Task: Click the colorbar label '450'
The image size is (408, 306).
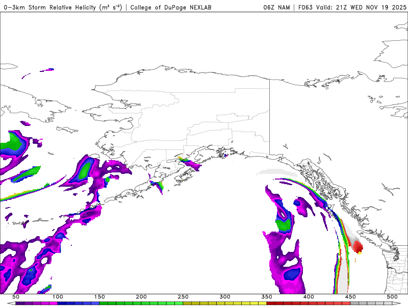Action: point(350,297)
